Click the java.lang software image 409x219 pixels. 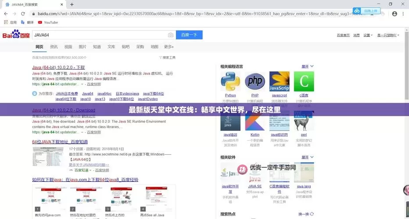click(x=304, y=172)
